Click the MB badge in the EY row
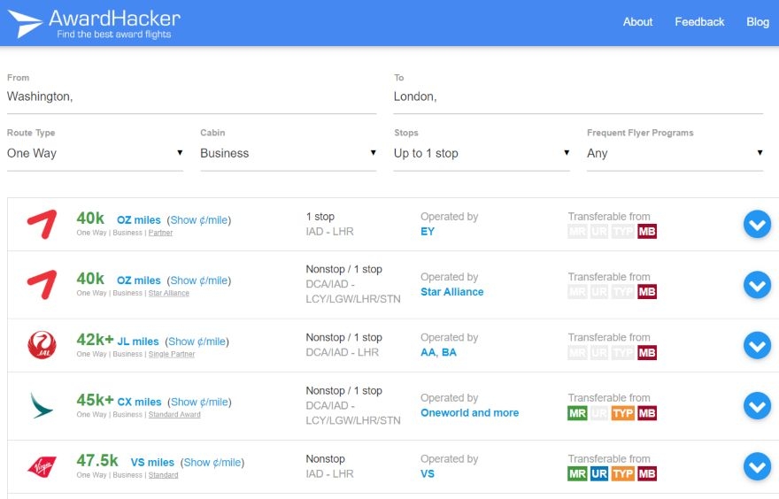This screenshot has width=779, height=499. click(x=647, y=232)
